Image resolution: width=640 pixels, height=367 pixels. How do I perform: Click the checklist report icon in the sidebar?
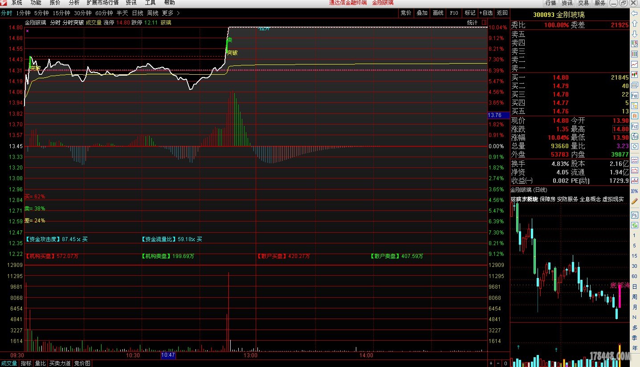[x=634, y=44]
